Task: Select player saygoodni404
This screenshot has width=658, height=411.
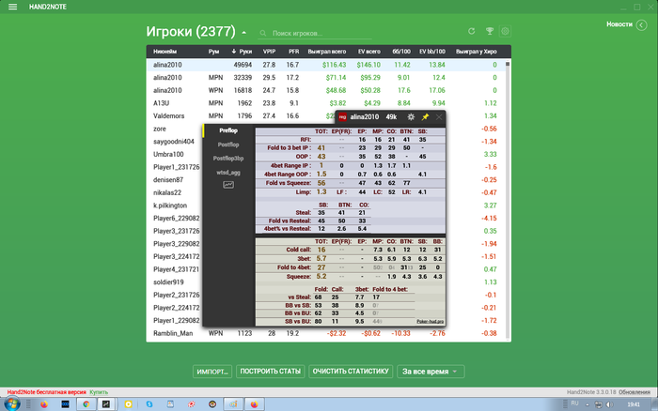Action: (175, 142)
